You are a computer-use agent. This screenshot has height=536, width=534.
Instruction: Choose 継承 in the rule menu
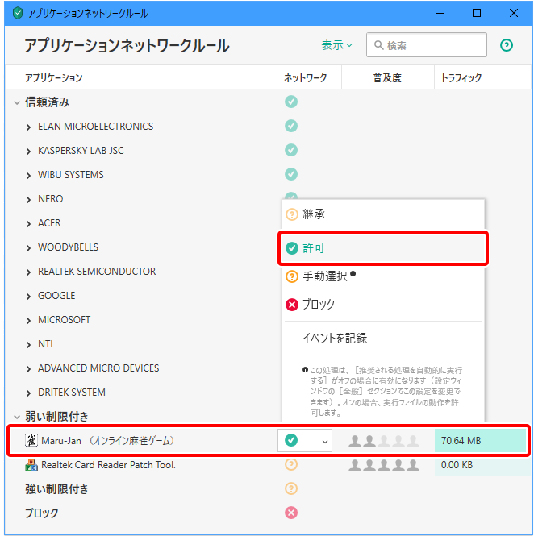(313, 214)
